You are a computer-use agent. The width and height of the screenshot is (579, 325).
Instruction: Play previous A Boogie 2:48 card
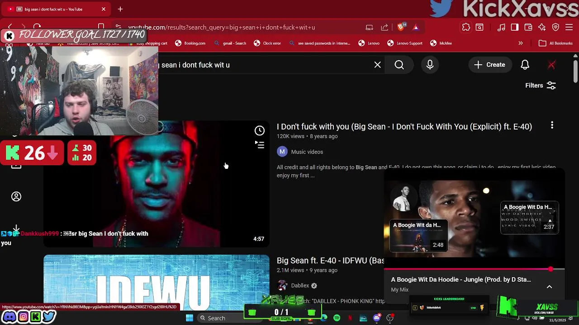(x=419, y=236)
